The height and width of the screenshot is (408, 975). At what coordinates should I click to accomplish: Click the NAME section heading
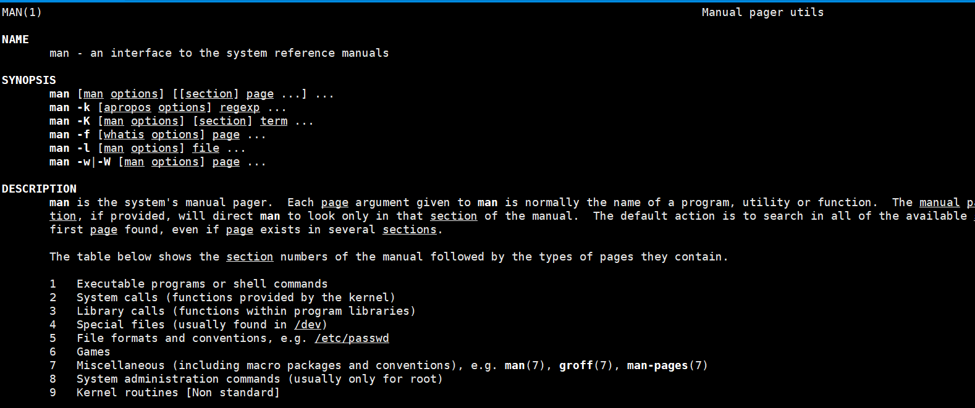[15, 40]
